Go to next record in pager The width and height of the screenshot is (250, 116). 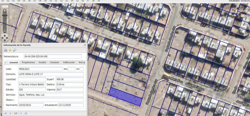pyautogui.click(x=21, y=113)
